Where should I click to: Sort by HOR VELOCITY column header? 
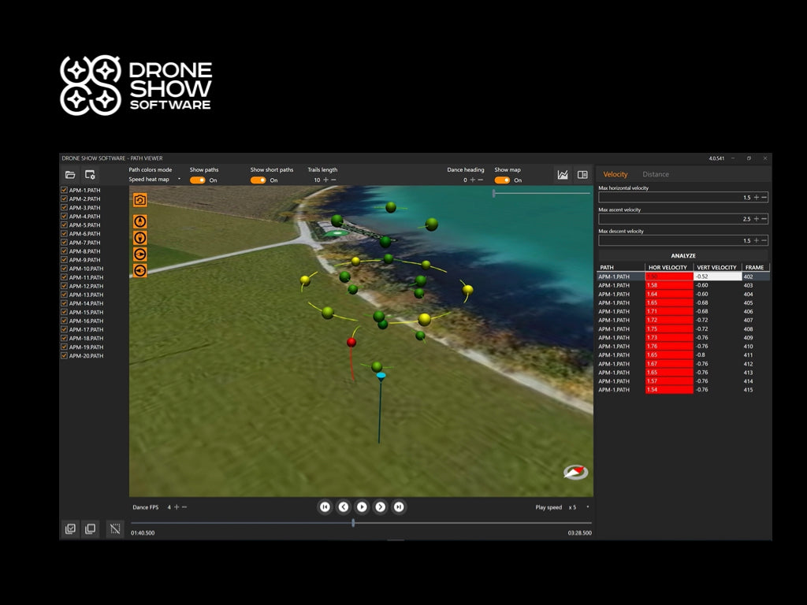669,268
